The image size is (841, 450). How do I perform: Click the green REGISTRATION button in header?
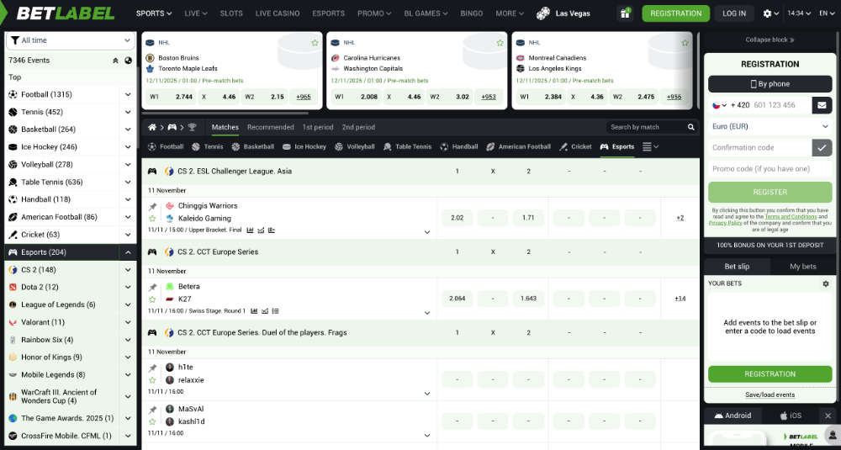[x=676, y=13]
